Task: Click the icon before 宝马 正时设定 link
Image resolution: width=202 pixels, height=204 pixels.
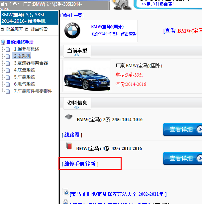Action: point(65,193)
